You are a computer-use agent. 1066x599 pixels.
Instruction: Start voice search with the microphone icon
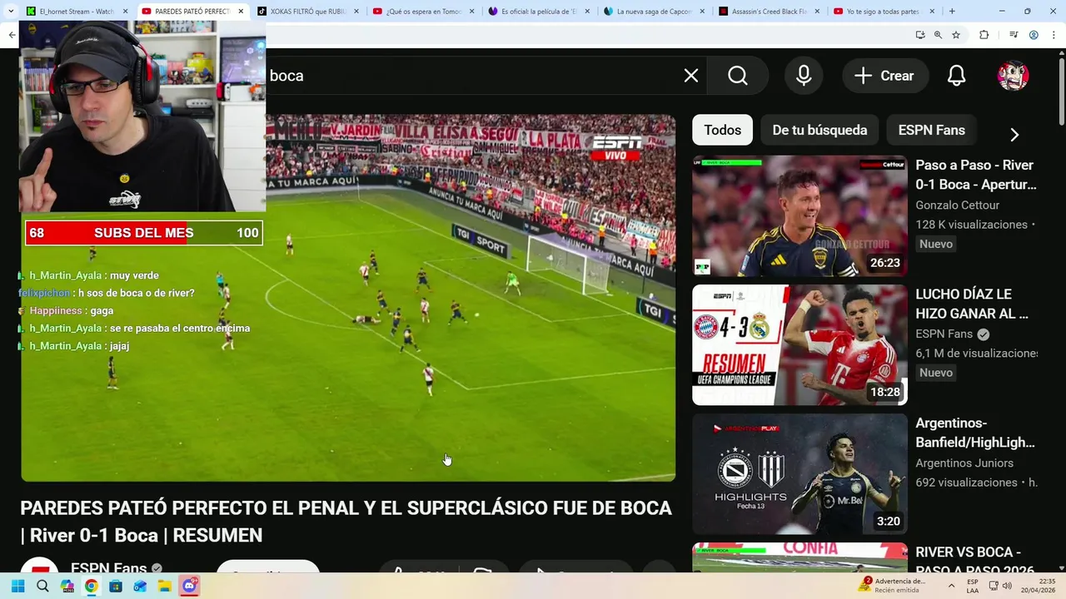(x=804, y=76)
